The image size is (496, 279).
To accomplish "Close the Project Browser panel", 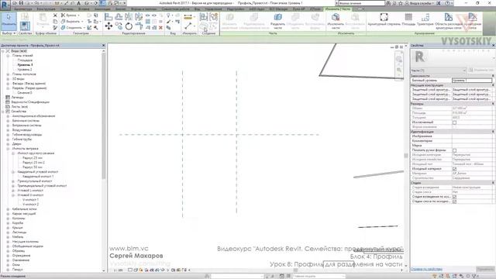I will pyautogui.click(x=103, y=46).
